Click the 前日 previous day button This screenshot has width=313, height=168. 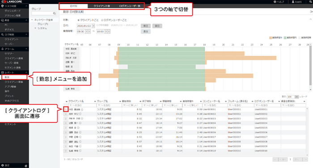point(146,26)
